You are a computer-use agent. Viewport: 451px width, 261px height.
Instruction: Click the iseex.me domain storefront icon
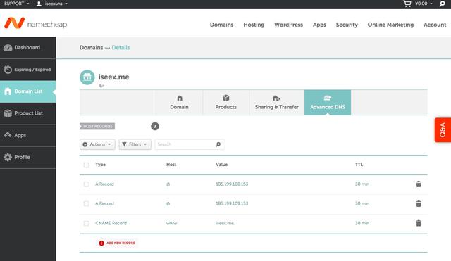point(87,77)
